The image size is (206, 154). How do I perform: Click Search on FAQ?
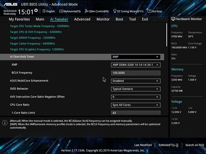(x=195, y=145)
